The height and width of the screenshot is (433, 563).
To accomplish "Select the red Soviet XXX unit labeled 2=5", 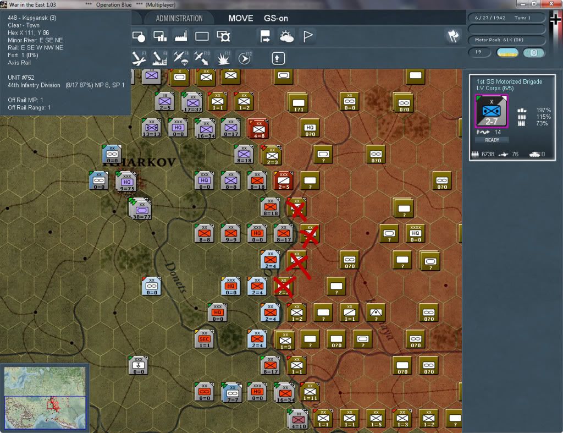I will 284,180.
